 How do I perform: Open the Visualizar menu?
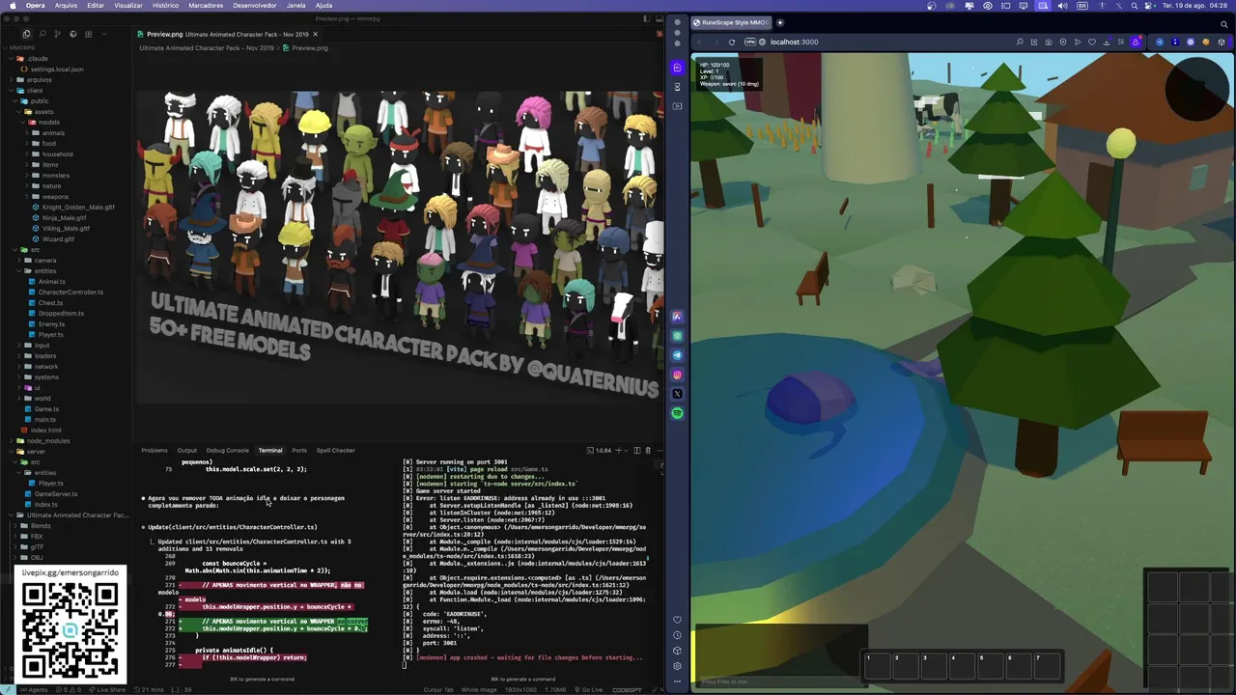pos(128,5)
